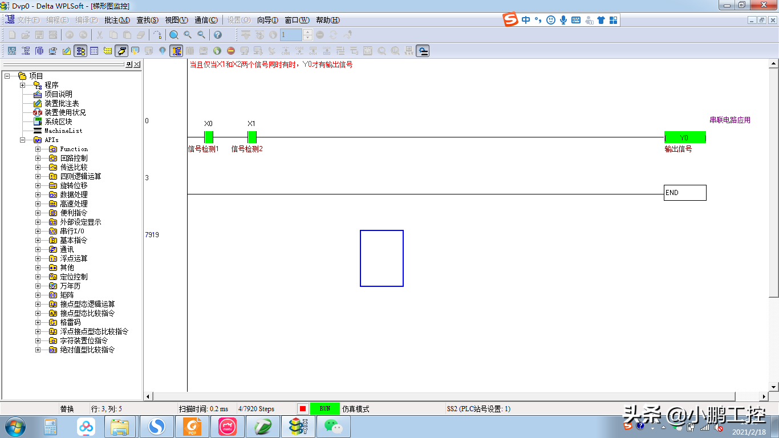Select MachineList in the project tree
The height and width of the screenshot is (438, 779).
coord(63,131)
